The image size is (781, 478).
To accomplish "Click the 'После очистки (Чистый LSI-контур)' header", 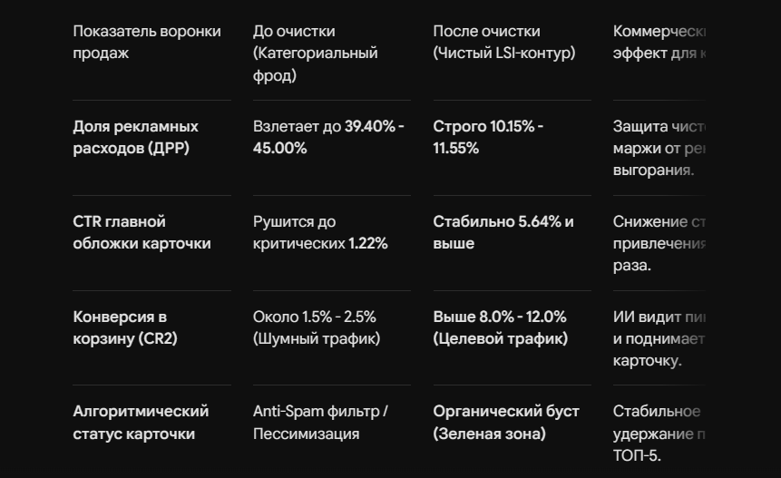I will (x=504, y=42).
